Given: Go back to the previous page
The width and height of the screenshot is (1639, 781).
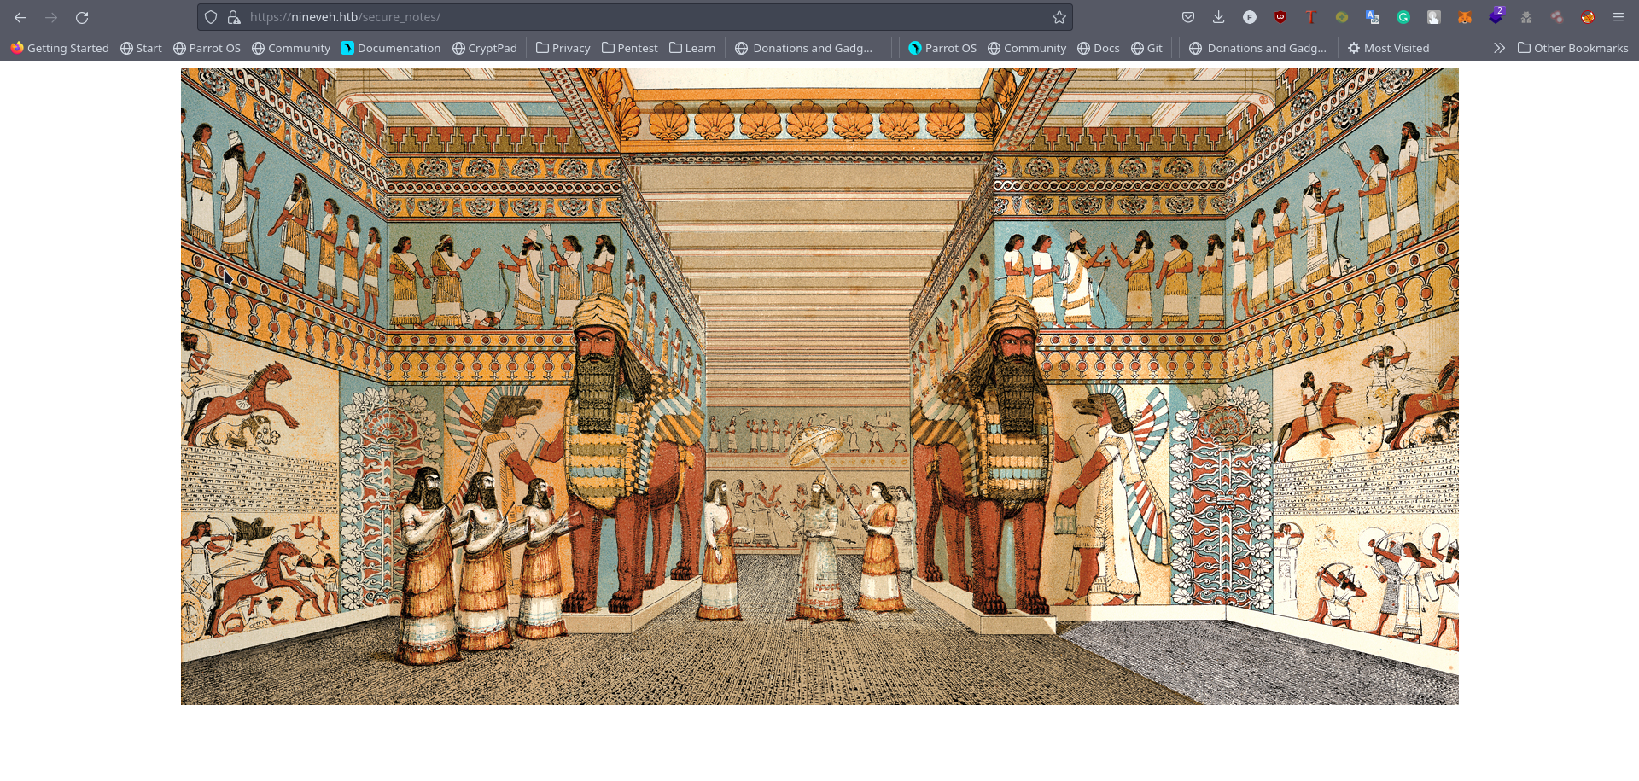Looking at the screenshot, I should 20,17.
